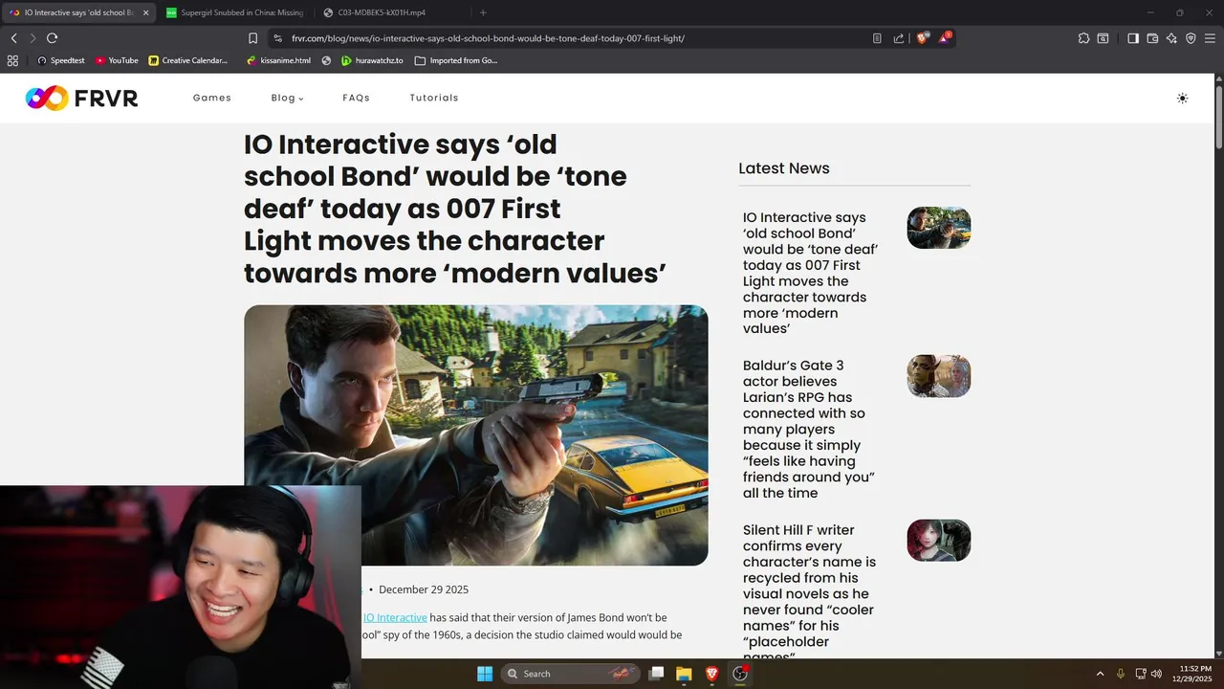Open a new tab with plus button
The width and height of the screenshot is (1224, 689).
click(x=483, y=12)
